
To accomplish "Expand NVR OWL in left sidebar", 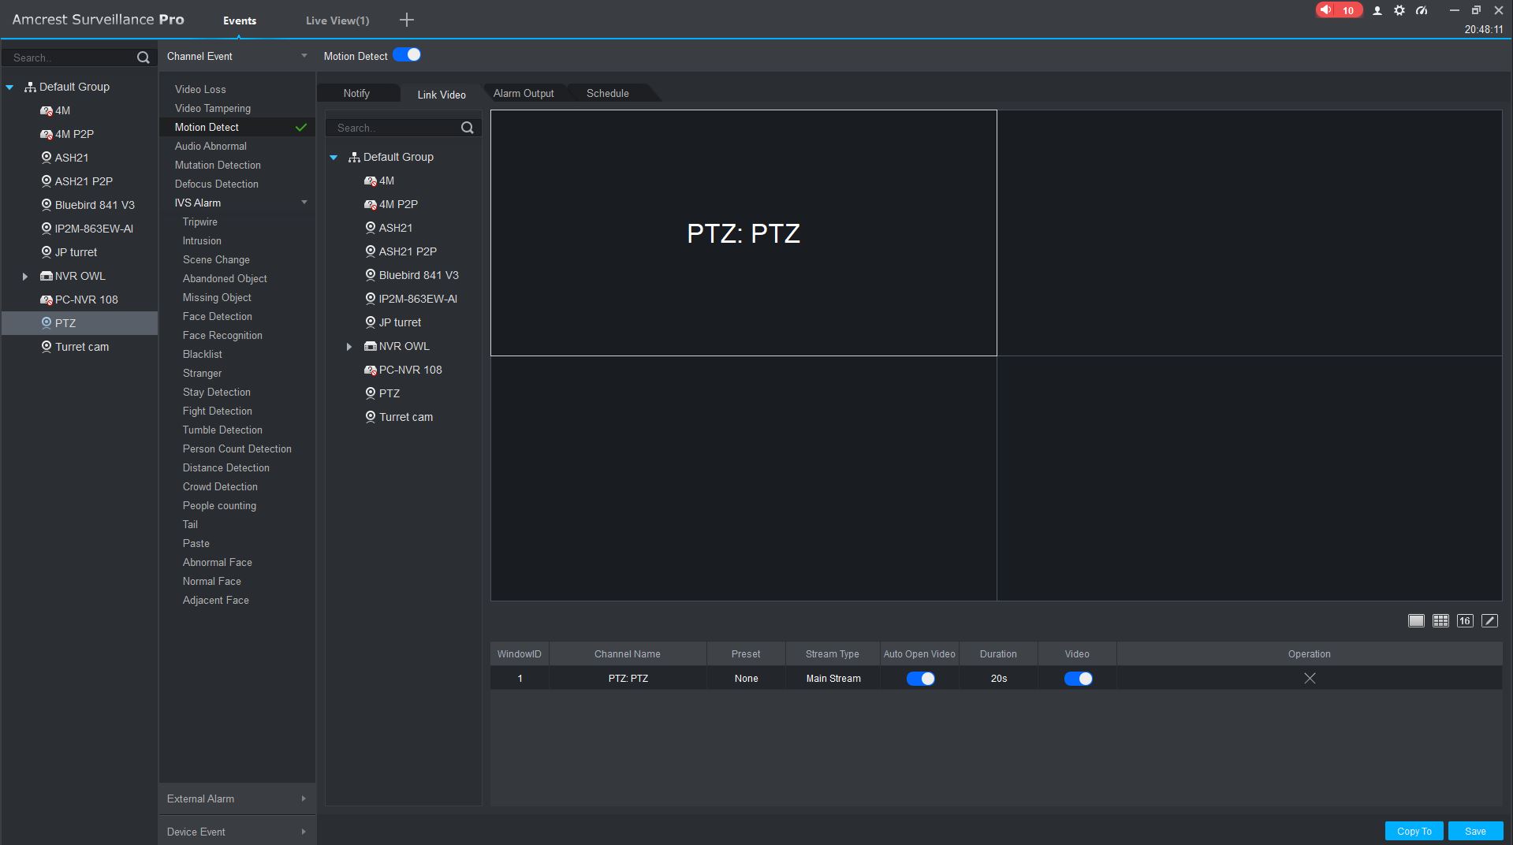I will pos(24,277).
